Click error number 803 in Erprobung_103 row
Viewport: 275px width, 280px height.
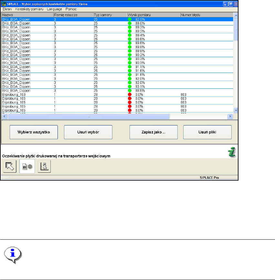point(184,95)
